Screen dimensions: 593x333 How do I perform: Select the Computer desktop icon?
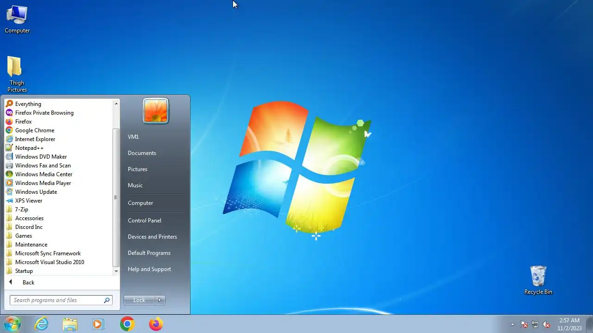[x=17, y=19]
